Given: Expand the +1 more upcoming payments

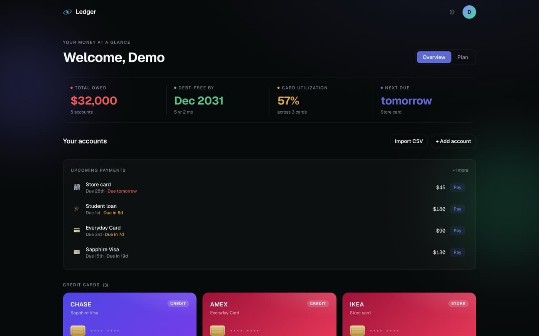Looking at the screenshot, I should tap(460, 170).
